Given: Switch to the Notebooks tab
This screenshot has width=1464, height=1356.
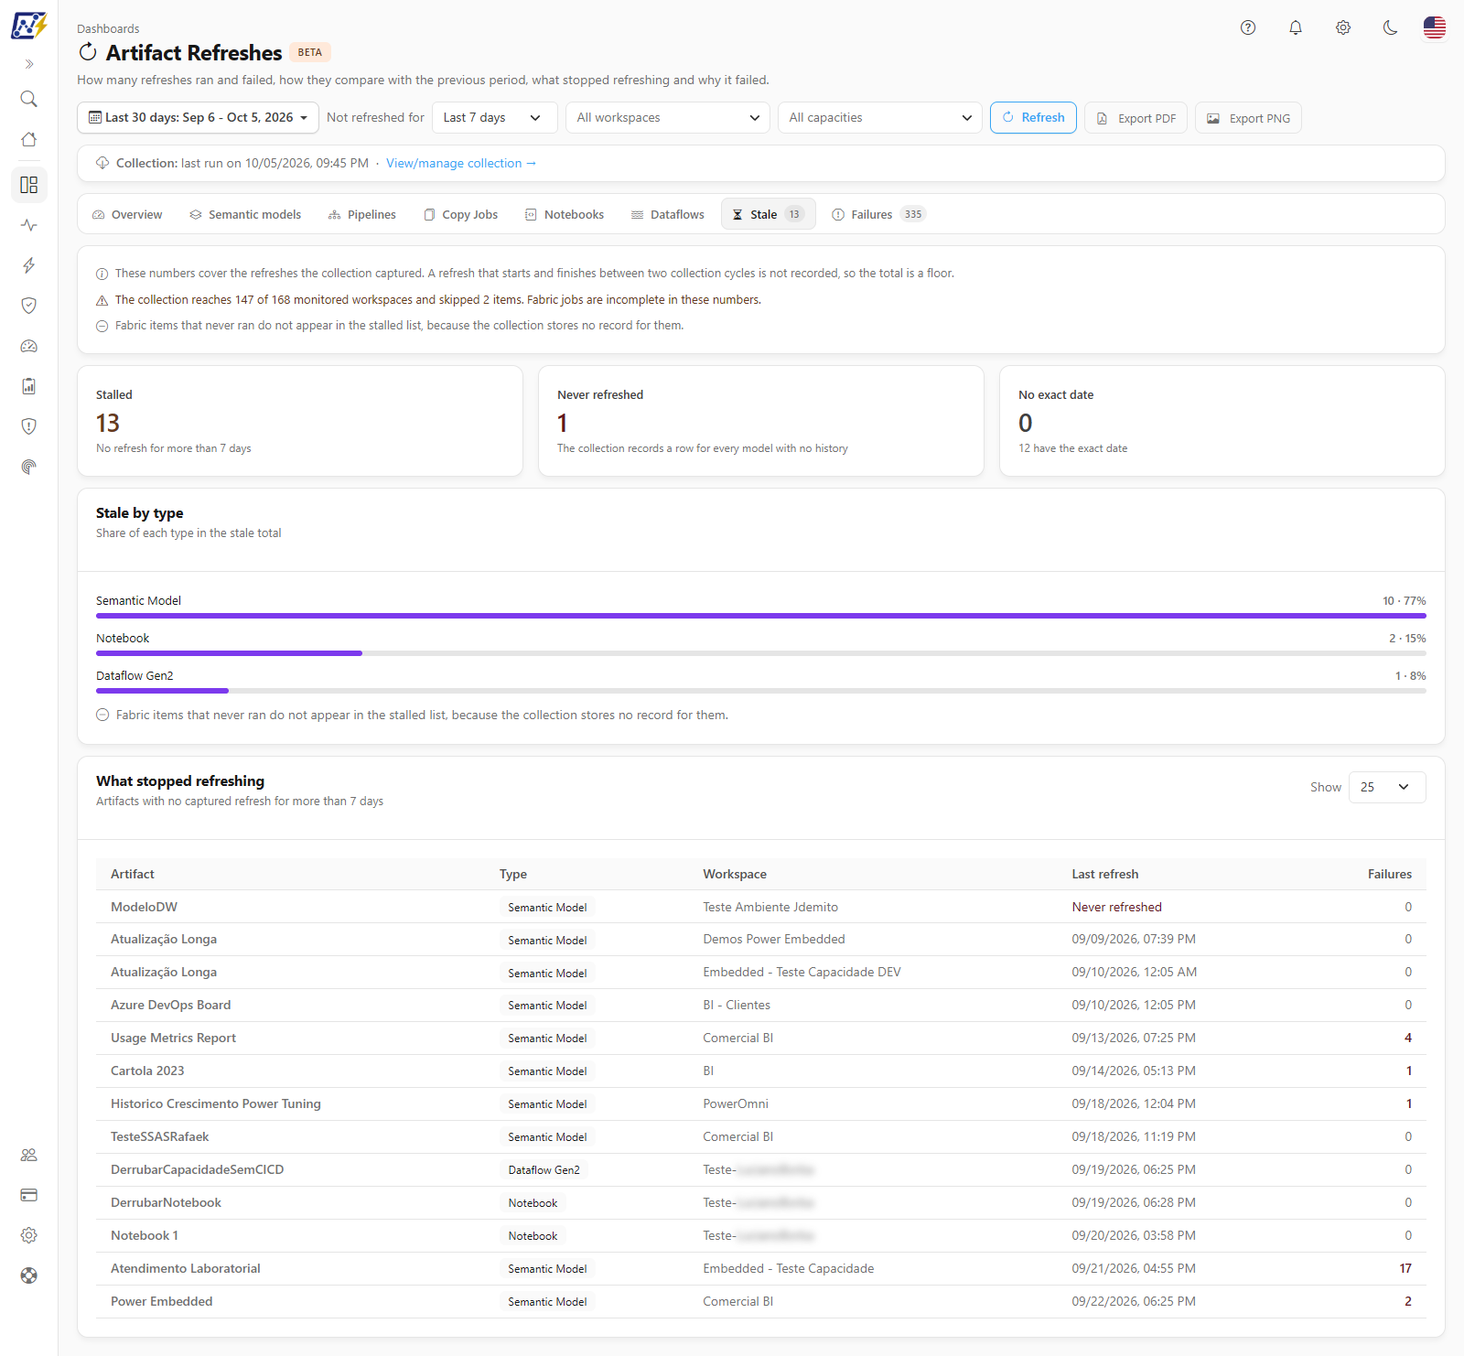Looking at the screenshot, I should [x=565, y=214].
